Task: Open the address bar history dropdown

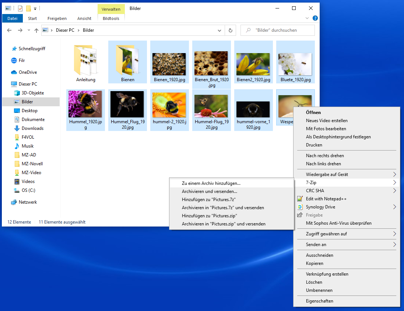Action: [219, 30]
